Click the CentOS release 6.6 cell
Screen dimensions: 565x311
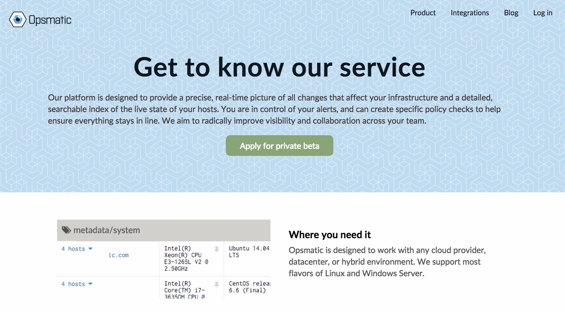pos(249,287)
